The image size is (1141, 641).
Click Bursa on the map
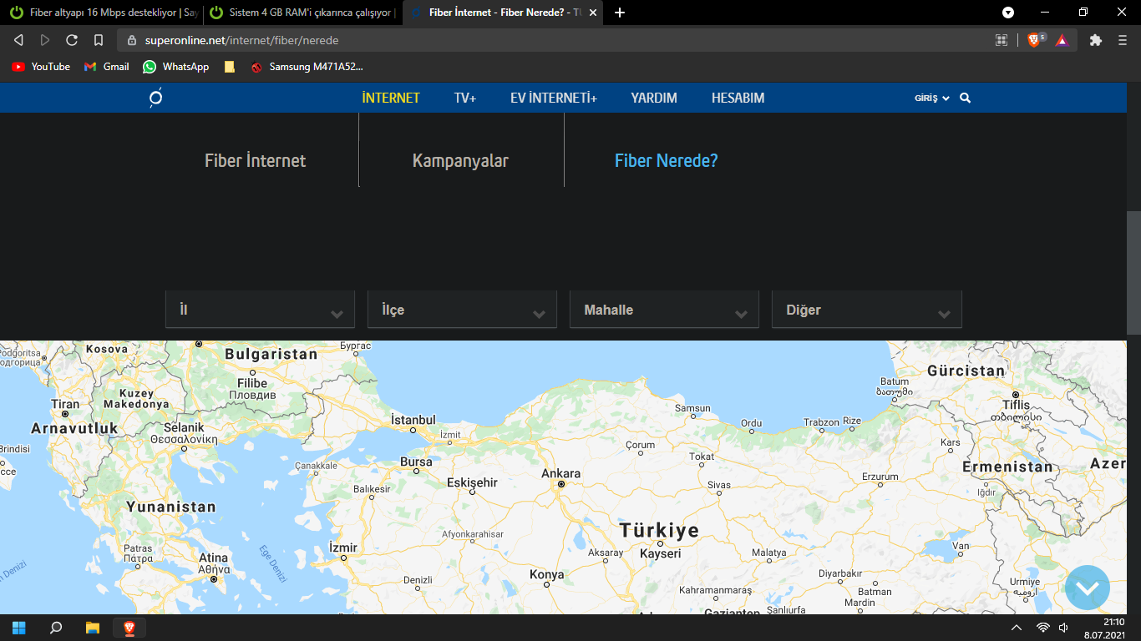pyautogui.click(x=417, y=462)
